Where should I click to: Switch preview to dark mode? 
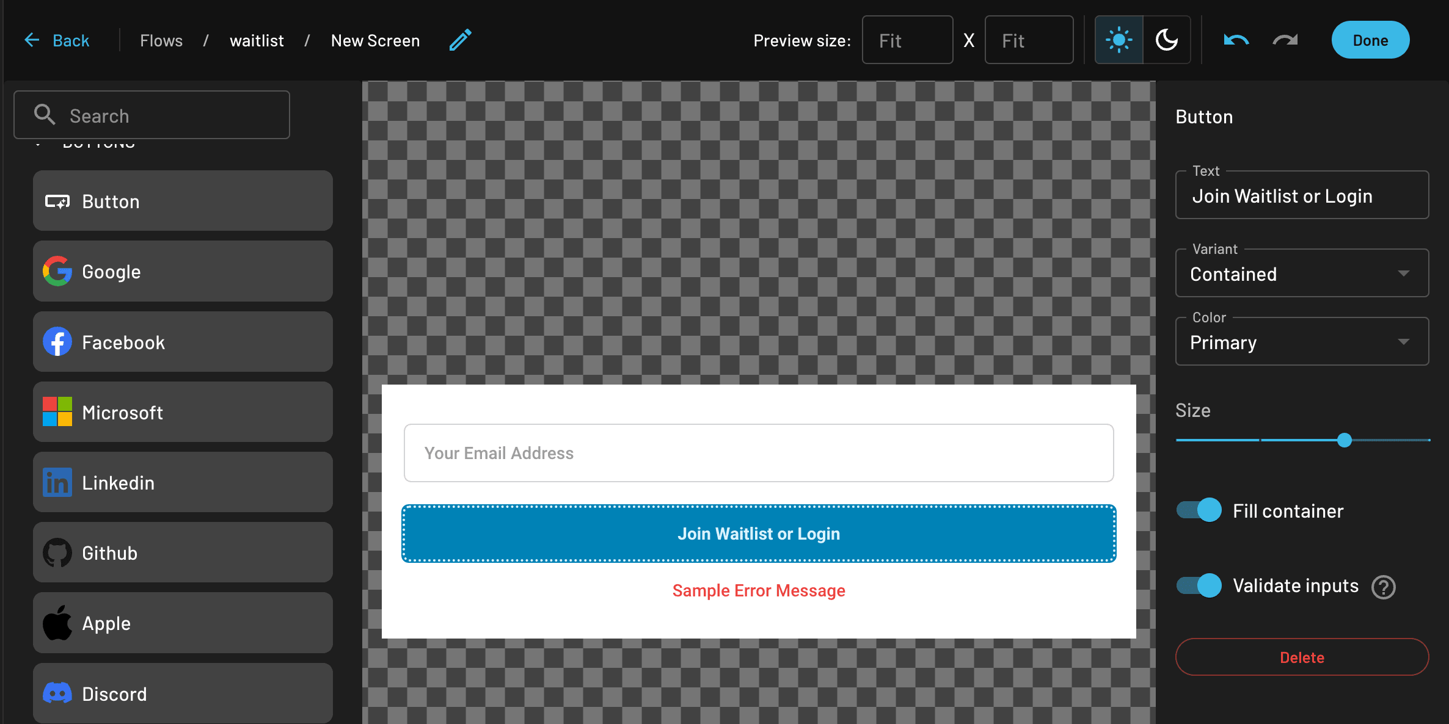(x=1167, y=40)
